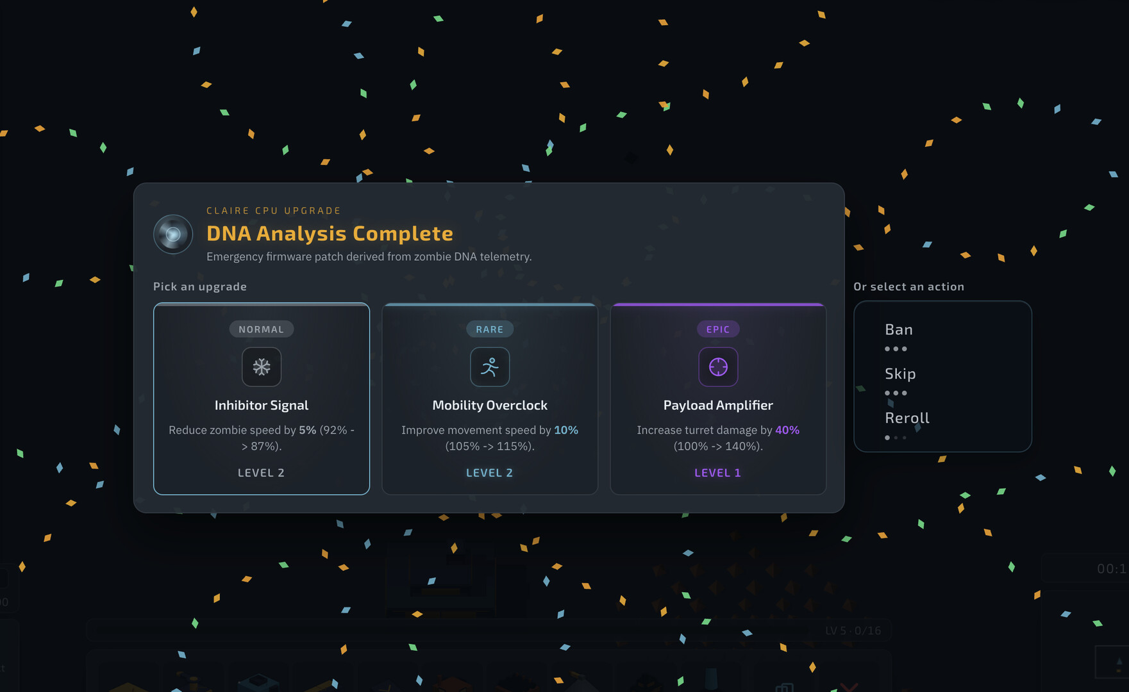Click the LV 5 experience progress bar
The height and width of the screenshot is (692, 1129).
[x=489, y=630]
